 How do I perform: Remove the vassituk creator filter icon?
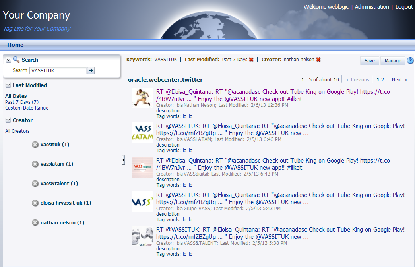click(x=35, y=145)
